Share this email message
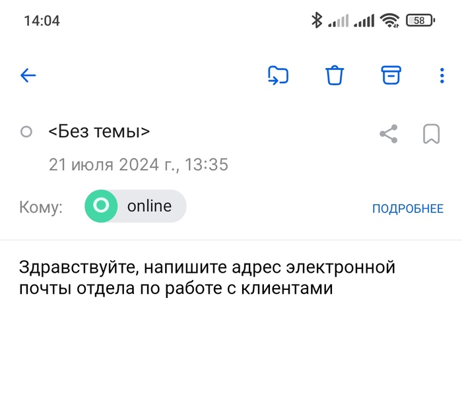Viewport: 462px width, 393px height. pos(389,134)
